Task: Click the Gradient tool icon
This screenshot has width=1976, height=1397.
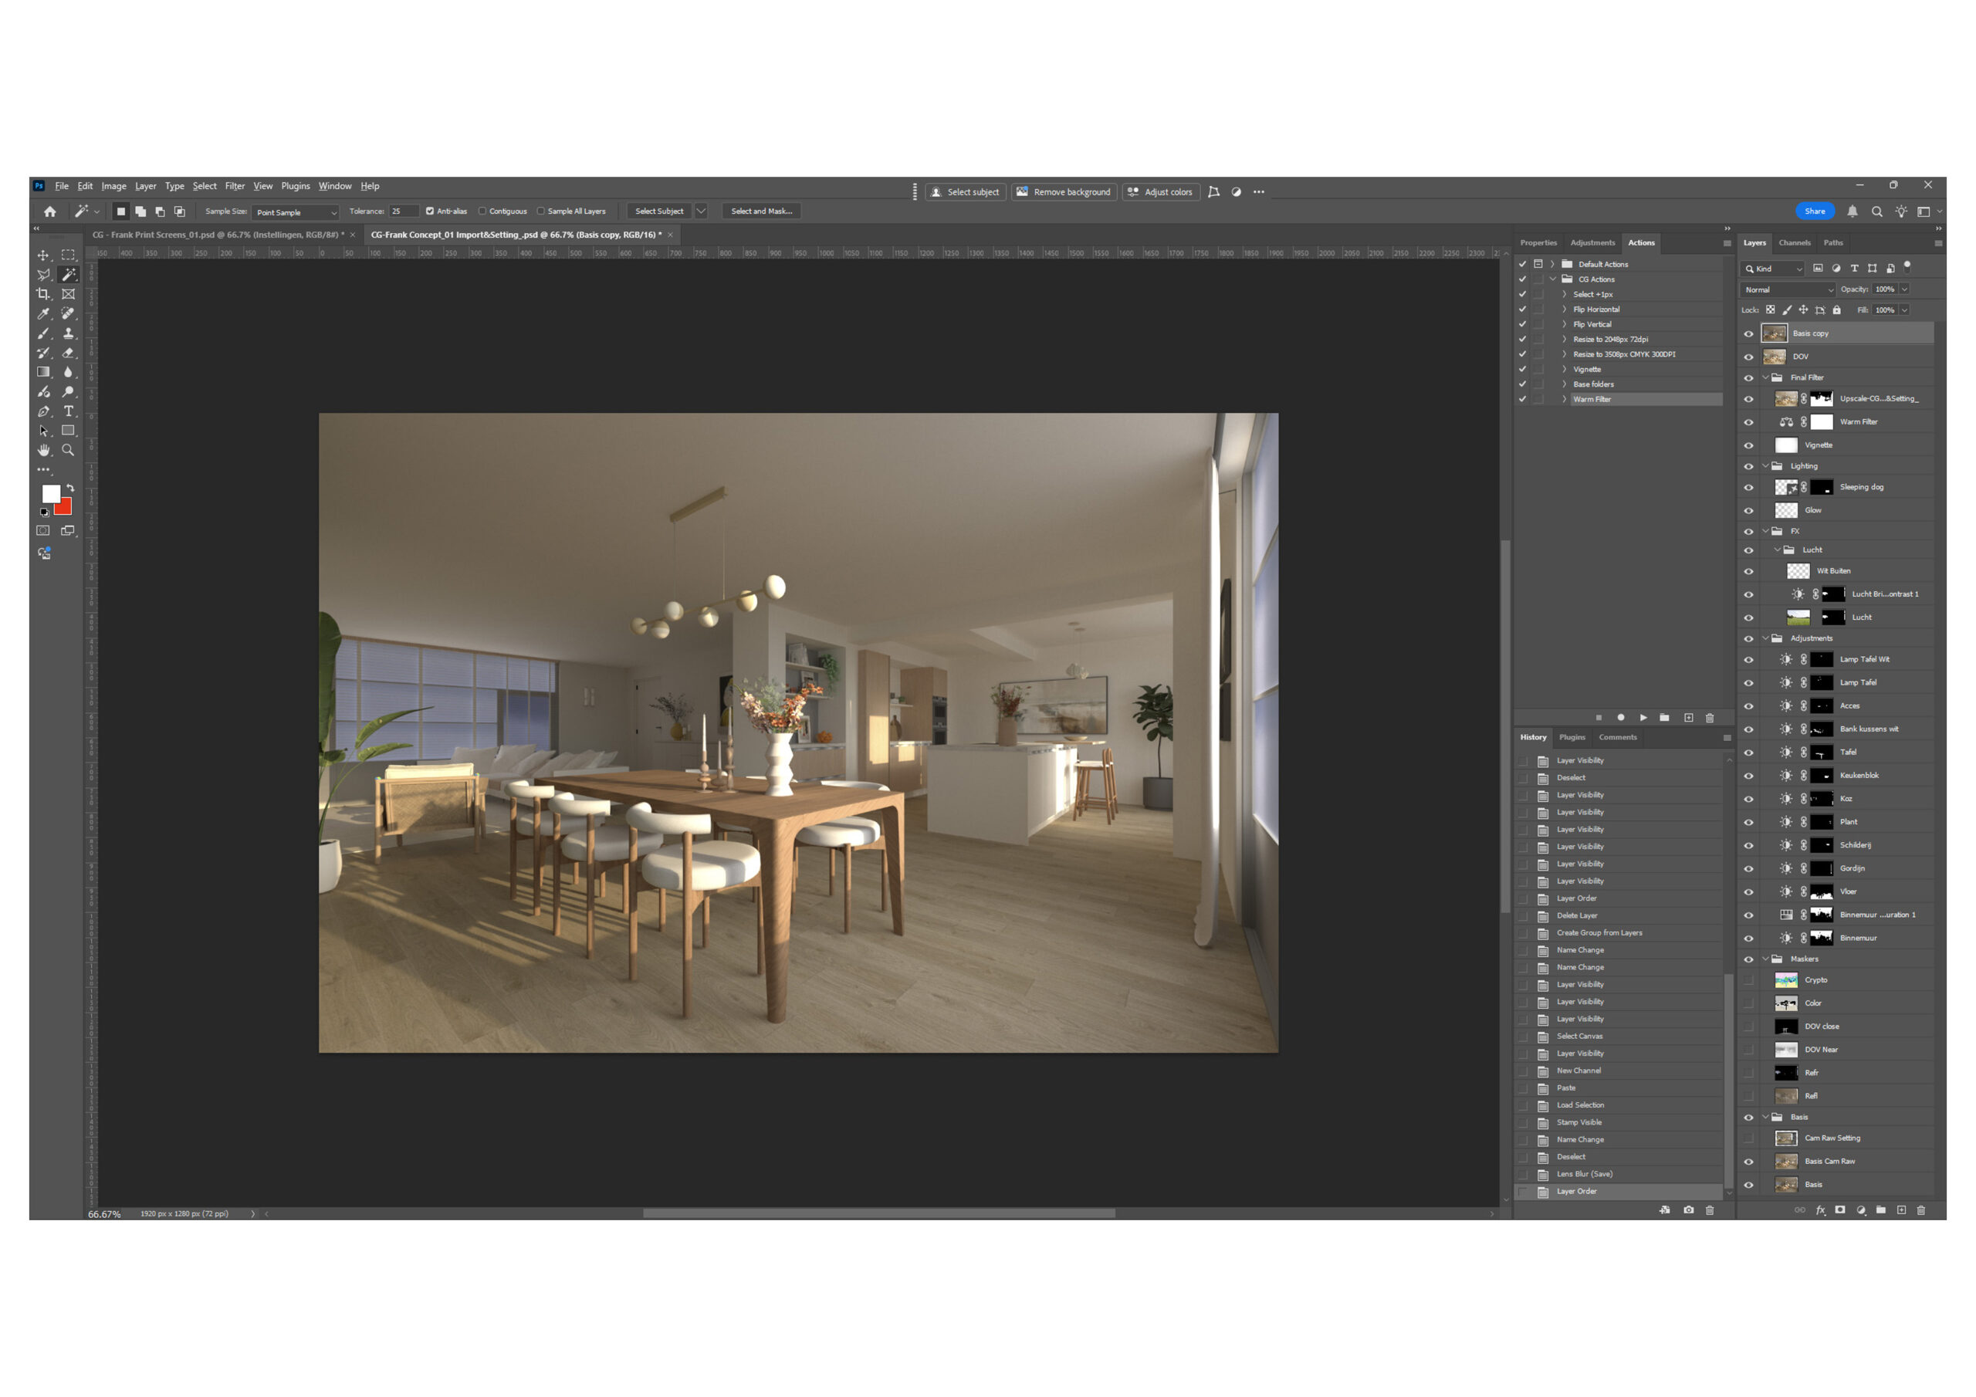Action: pyautogui.click(x=43, y=373)
